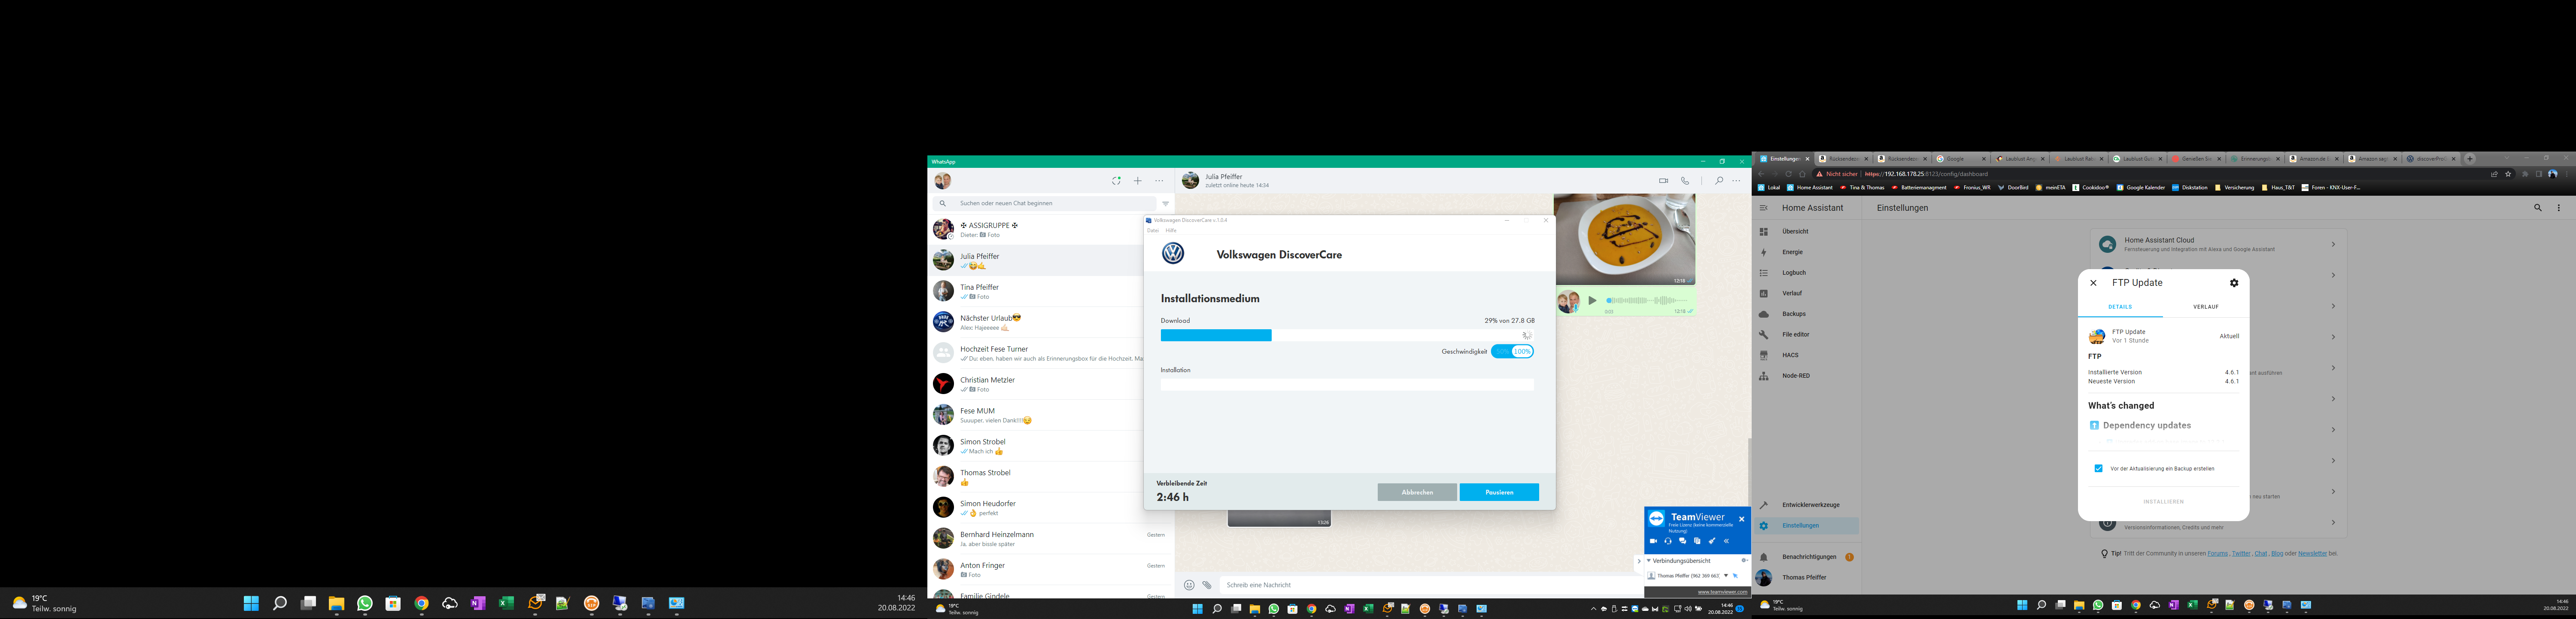Image resolution: width=2576 pixels, height=619 pixels.
Task: Click the Abbrechen button
Action: [x=1417, y=492]
